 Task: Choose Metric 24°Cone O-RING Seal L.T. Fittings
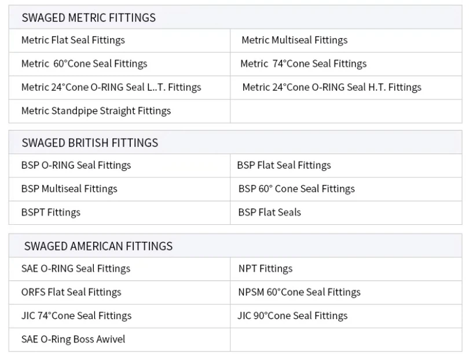[111, 87]
